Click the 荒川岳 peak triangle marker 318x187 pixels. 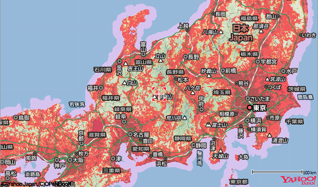pyautogui.click(x=185, y=118)
